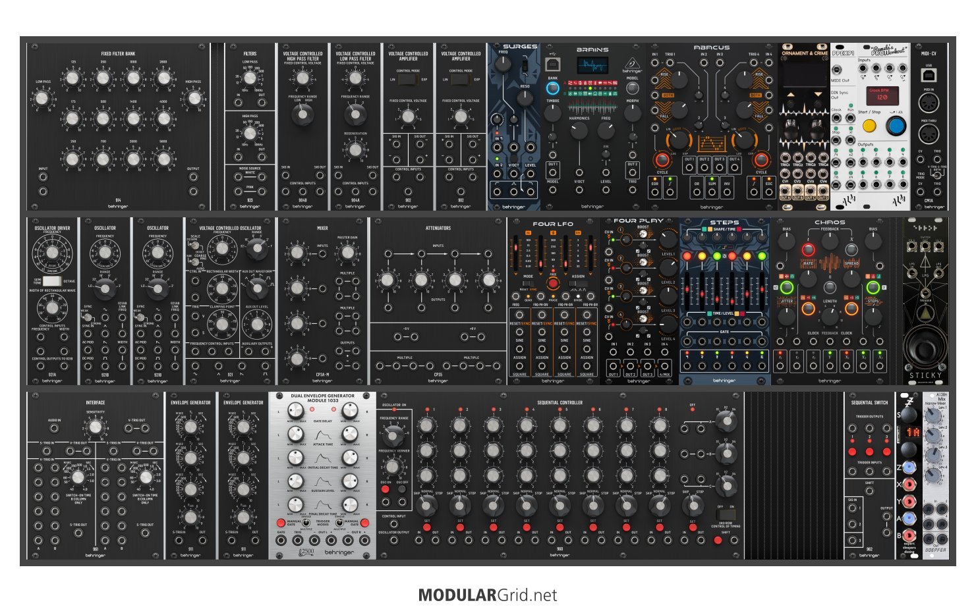Toggle the Mode Reset/Sync switch on Four LFO

pos(529,284)
